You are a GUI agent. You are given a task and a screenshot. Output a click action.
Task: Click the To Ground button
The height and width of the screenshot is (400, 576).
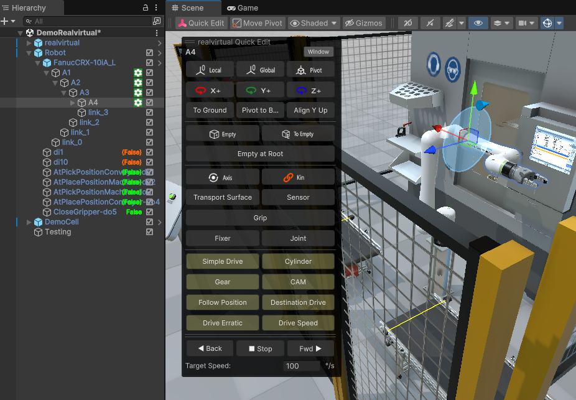pyautogui.click(x=210, y=110)
